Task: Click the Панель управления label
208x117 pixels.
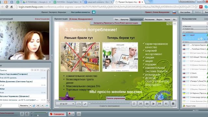Action: tap(116, 98)
